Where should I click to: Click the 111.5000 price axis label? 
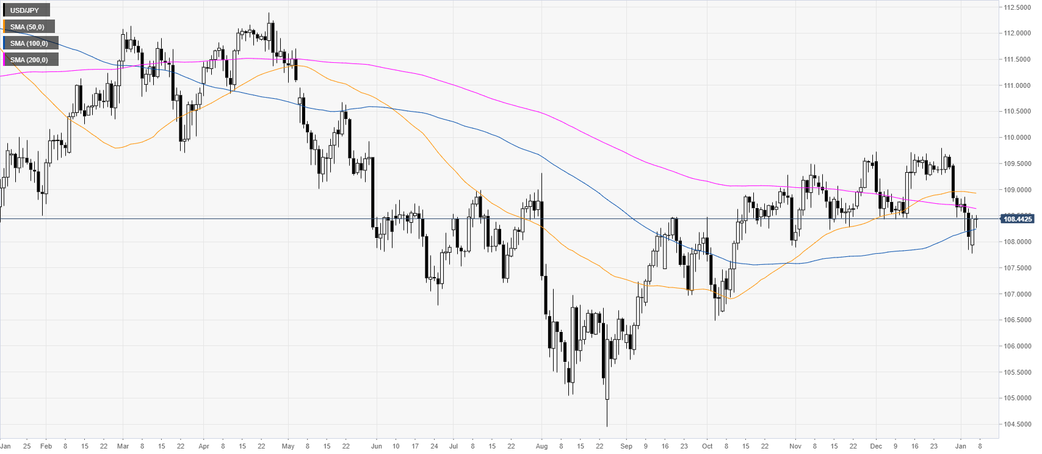point(1018,59)
